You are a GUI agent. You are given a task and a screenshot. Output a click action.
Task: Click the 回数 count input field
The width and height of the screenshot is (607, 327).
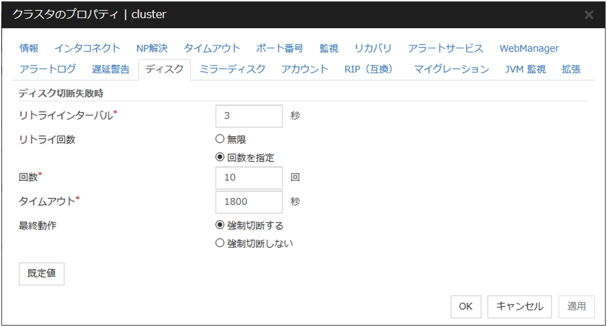click(249, 178)
